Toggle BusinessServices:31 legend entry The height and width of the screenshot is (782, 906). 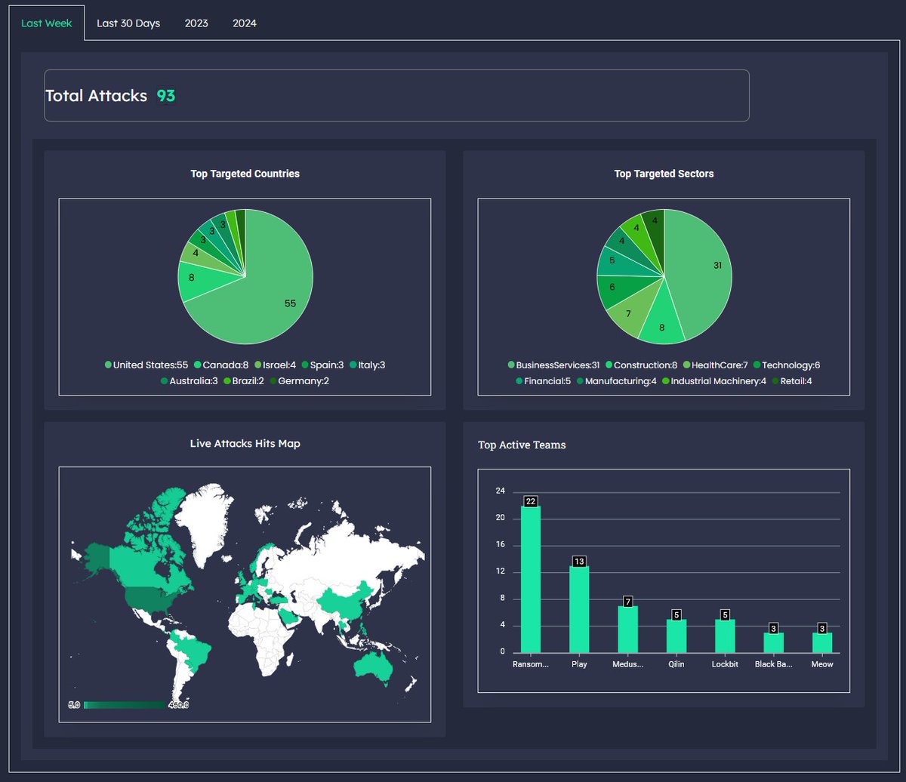[553, 365]
